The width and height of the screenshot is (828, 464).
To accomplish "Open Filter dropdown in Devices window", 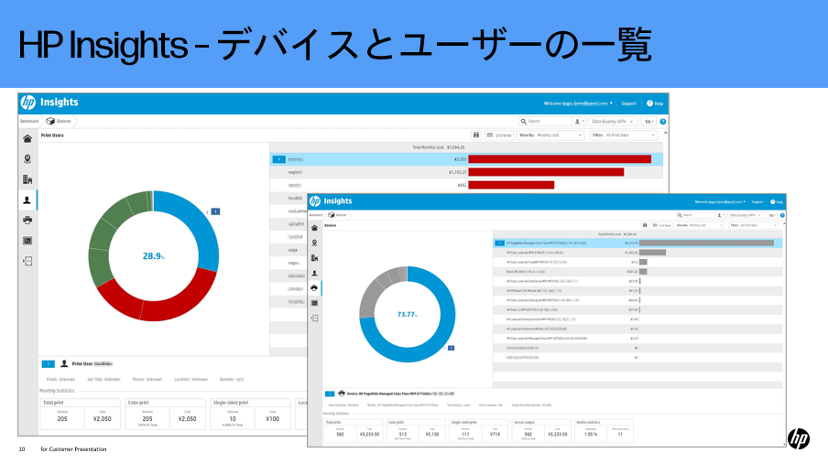I will (754, 225).
